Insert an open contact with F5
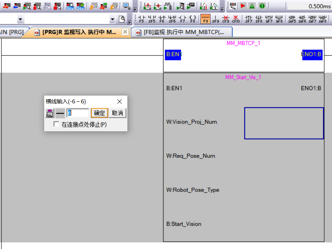The image size is (332, 249). (142, 19)
